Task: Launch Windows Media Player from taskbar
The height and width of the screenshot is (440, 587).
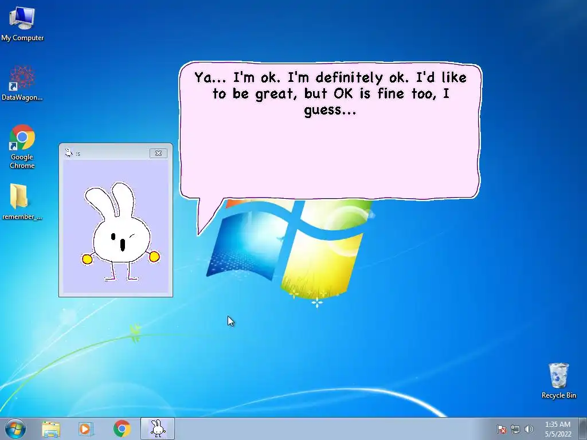Action: (86, 429)
